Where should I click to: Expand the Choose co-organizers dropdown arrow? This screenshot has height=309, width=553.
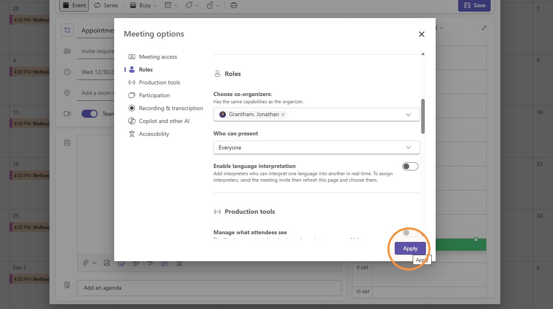click(x=408, y=115)
